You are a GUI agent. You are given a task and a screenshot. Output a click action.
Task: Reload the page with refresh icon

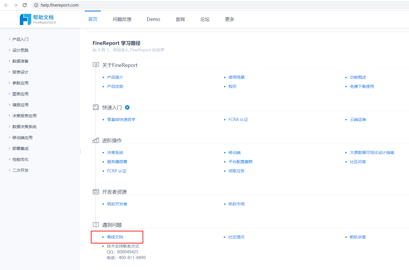(x=25, y=5)
